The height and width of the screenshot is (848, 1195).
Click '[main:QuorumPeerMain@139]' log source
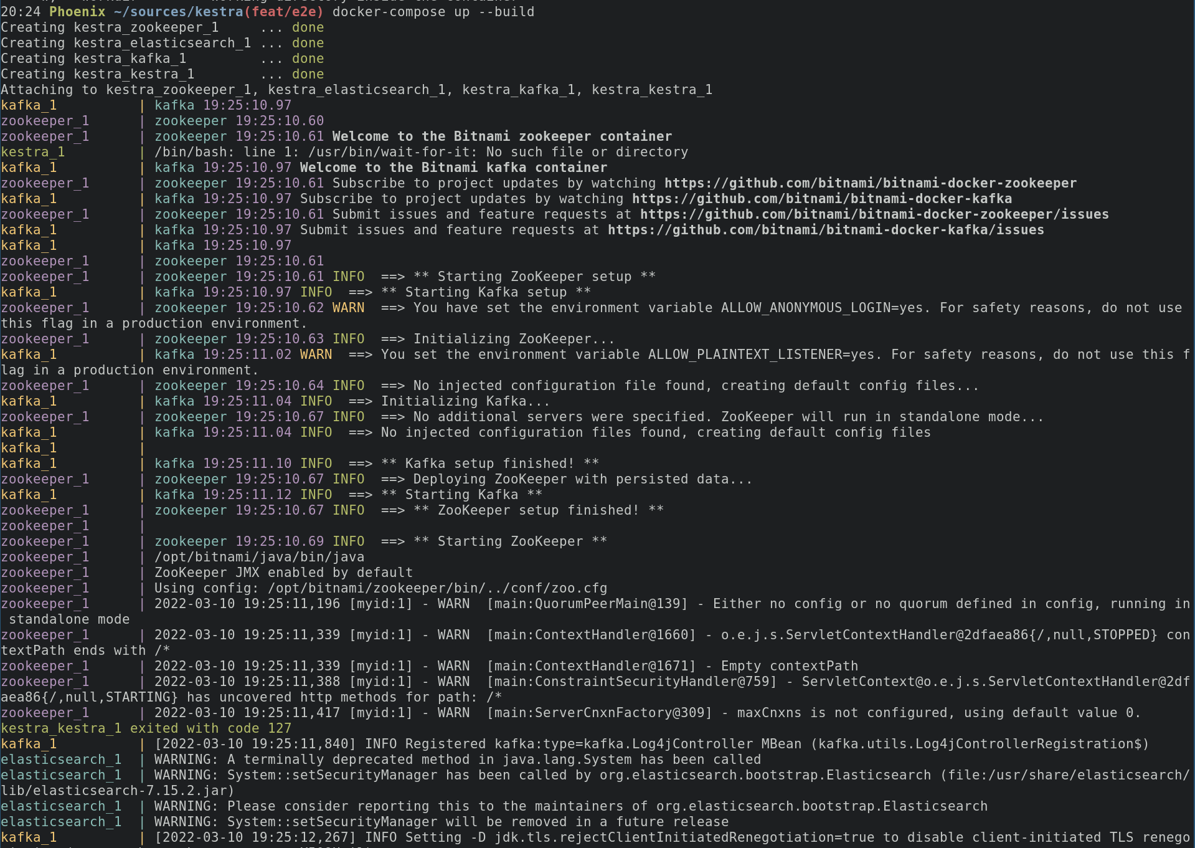588,604
